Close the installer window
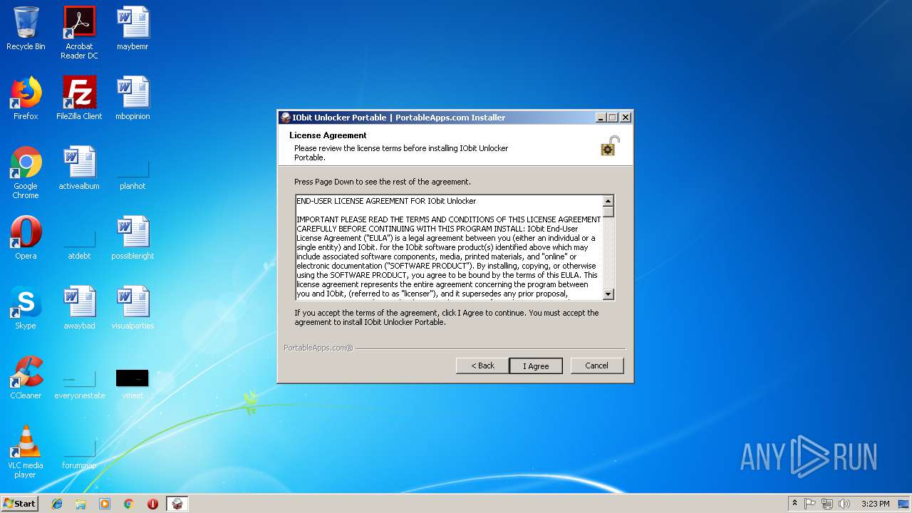The height and width of the screenshot is (513, 912). [626, 118]
